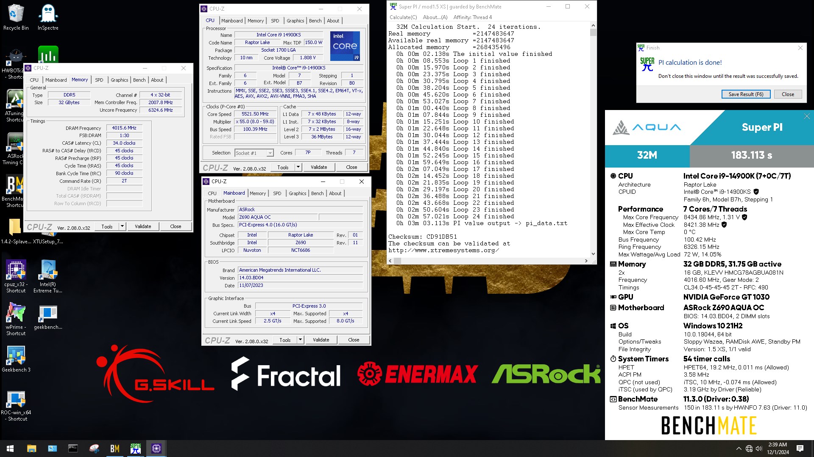The image size is (814, 457).
Task: Open Intel(R) Extreme Tuning desktop icon
Action: click(48, 276)
